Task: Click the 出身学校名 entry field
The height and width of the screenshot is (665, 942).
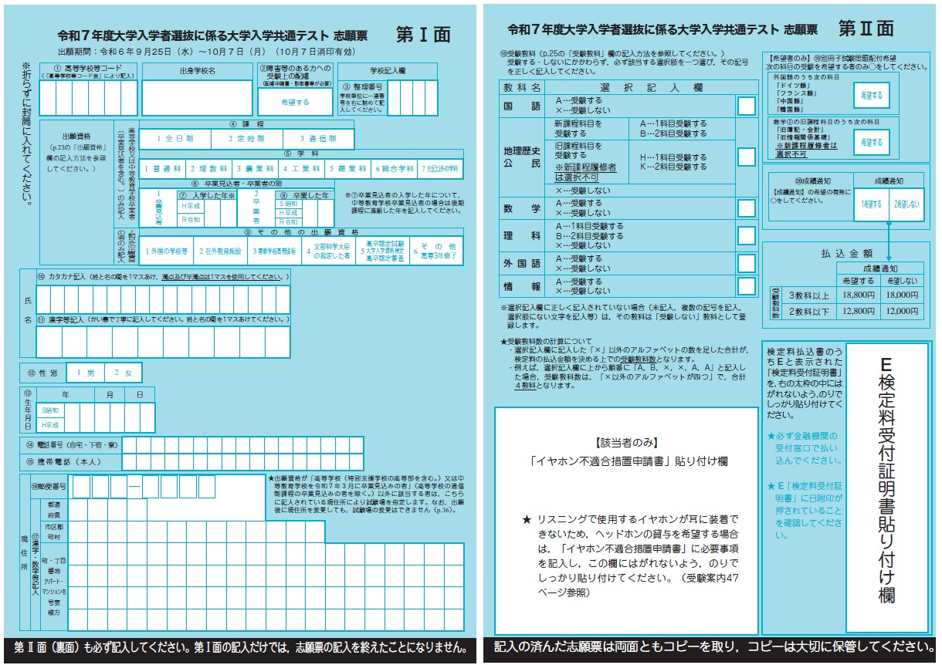Action: click(x=197, y=98)
